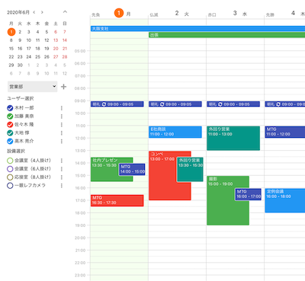Click the ユーザー選択 section heading
The image size is (305, 281).
coord(21,98)
